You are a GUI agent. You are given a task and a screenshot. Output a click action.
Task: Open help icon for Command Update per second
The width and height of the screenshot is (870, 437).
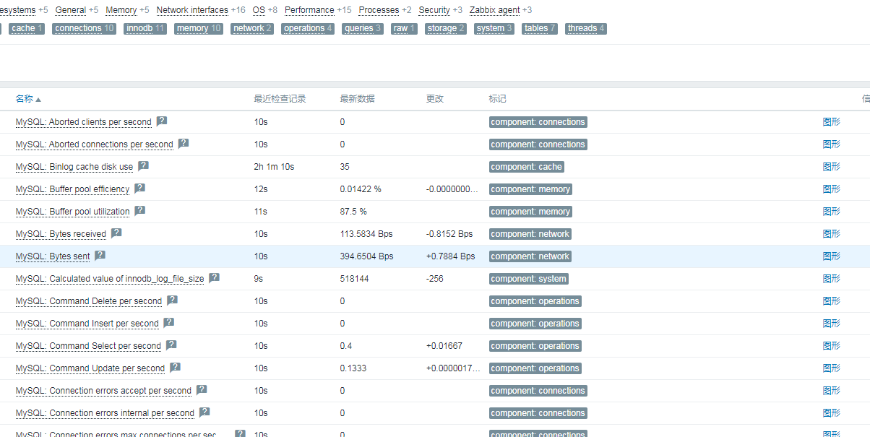175,368
